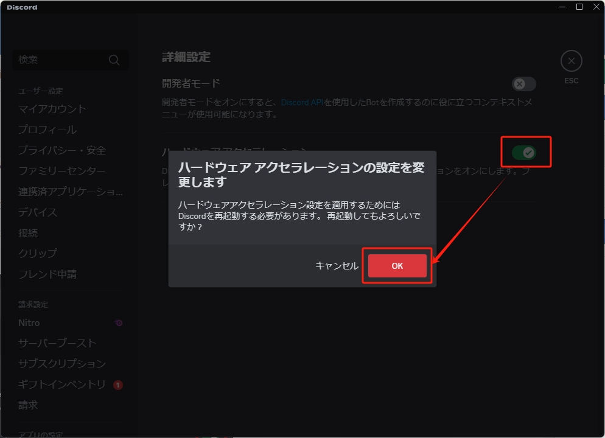Toggle the hardware acceleration switch
This screenshot has height=438, width=605.
(x=523, y=153)
